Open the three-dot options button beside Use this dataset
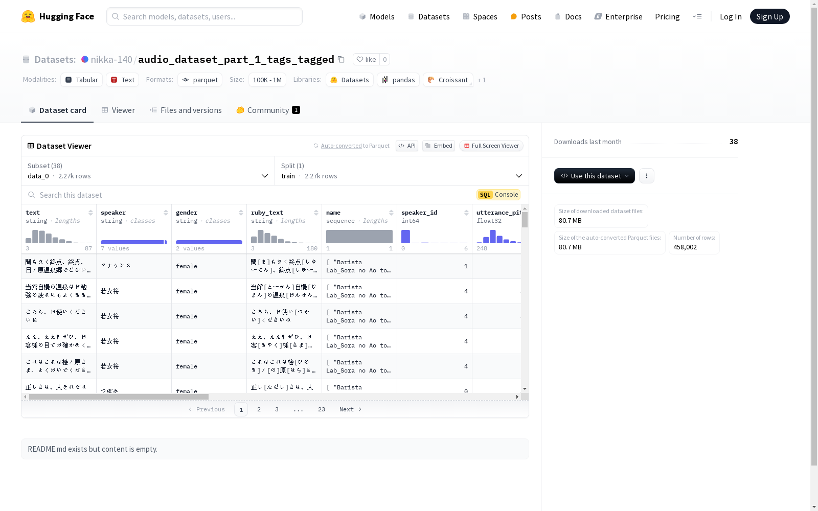This screenshot has width=818, height=511. click(647, 176)
